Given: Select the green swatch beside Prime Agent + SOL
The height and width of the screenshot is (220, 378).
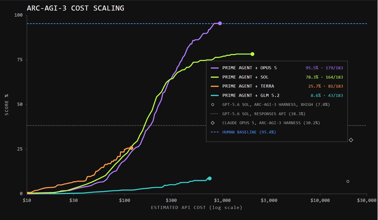Looking at the screenshot, I should point(214,77).
